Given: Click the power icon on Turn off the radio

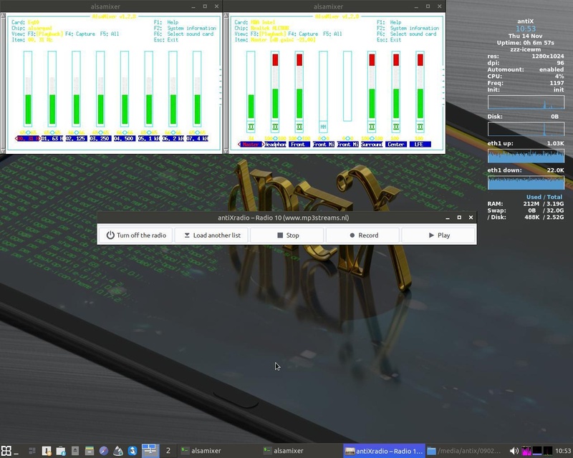Looking at the screenshot, I should (x=110, y=235).
